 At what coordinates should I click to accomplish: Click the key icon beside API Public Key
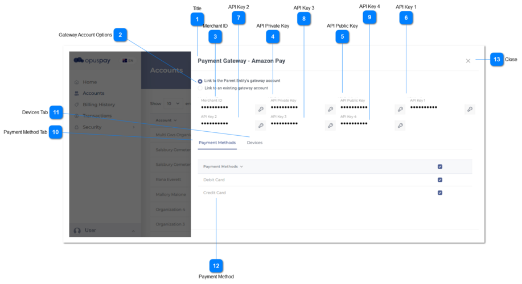click(400, 109)
